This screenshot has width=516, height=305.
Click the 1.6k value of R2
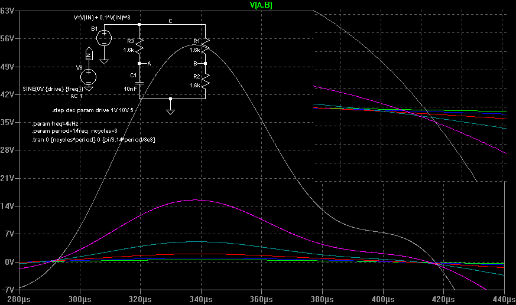[x=194, y=85]
